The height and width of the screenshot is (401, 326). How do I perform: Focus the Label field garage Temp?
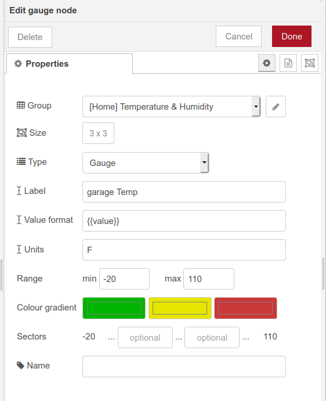coord(184,192)
